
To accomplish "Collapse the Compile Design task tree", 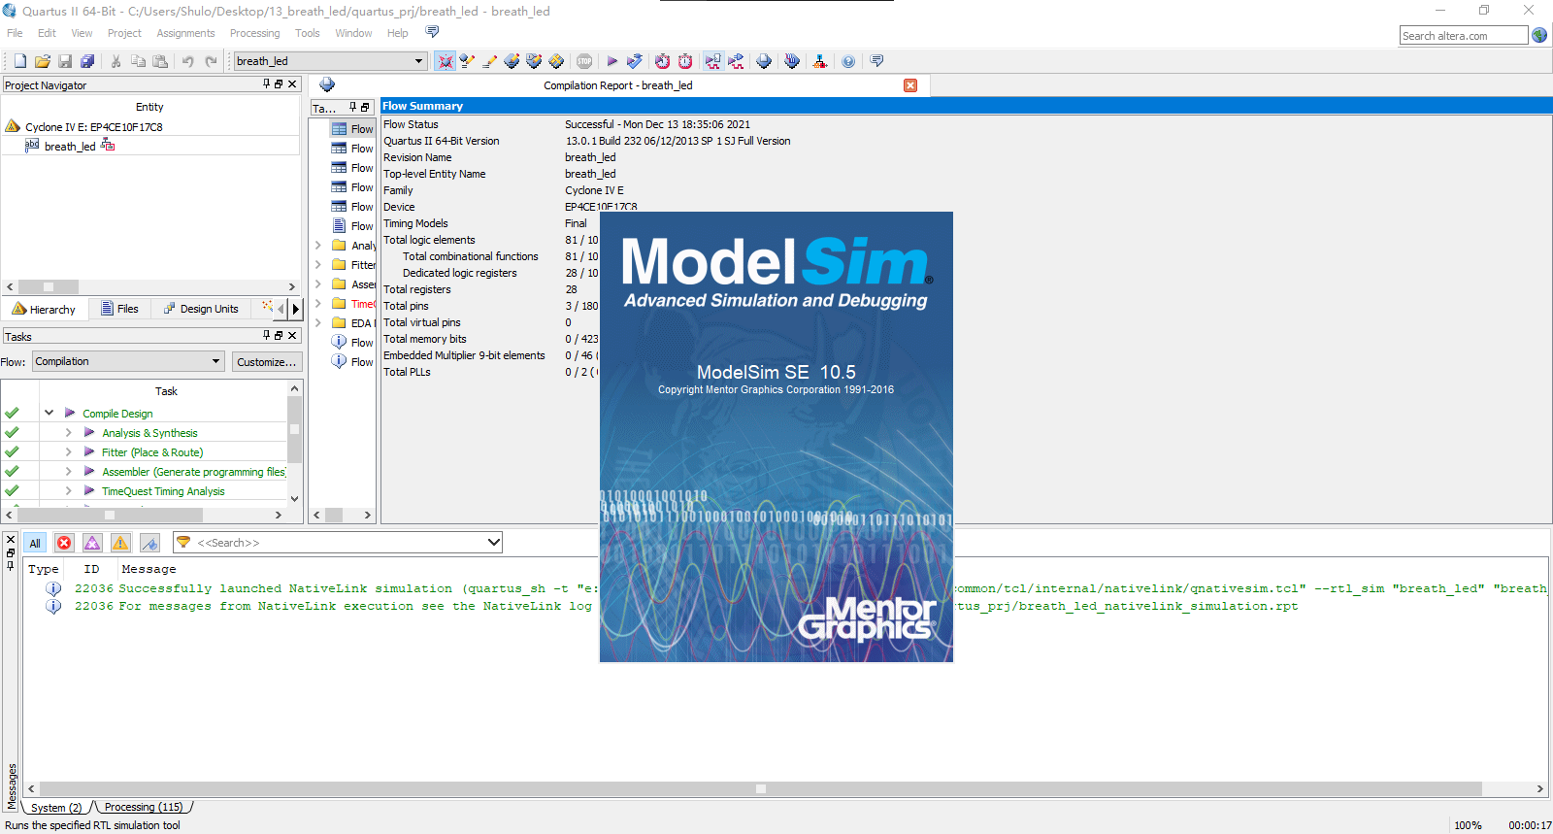I will [49, 413].
